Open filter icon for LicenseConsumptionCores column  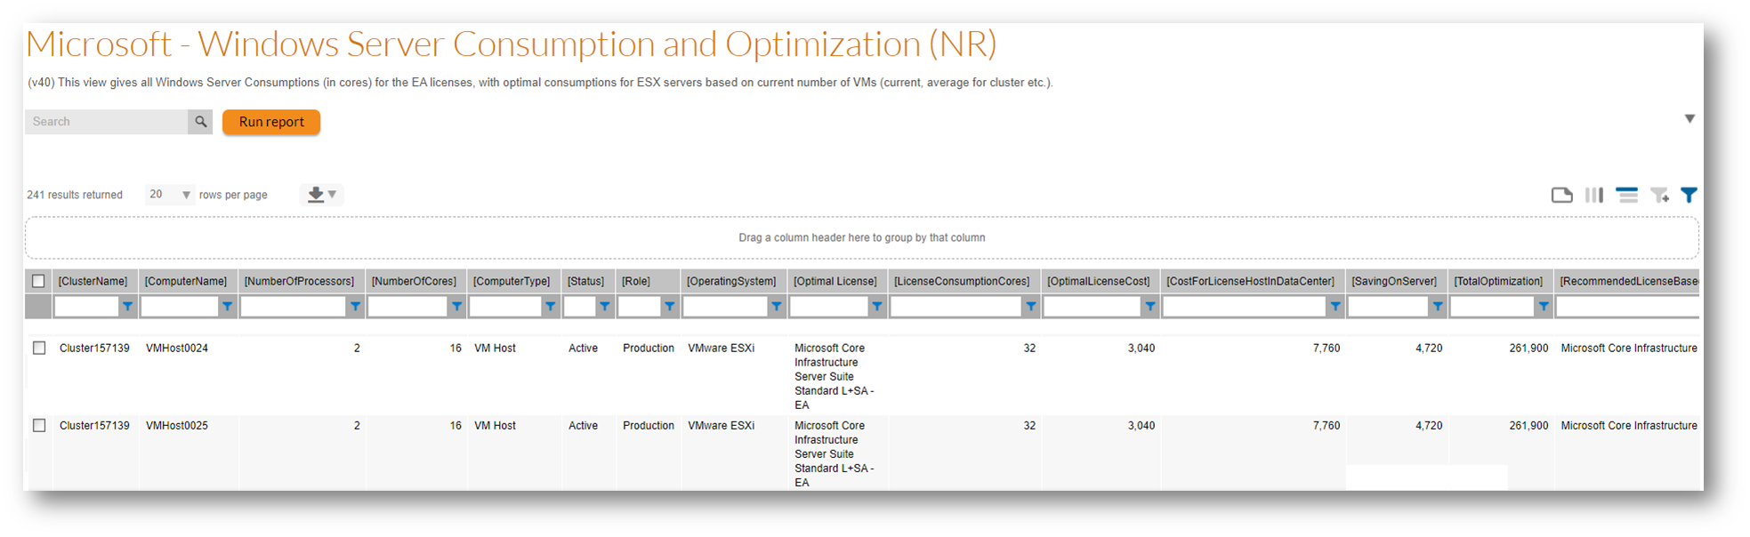pos(1031,307)
